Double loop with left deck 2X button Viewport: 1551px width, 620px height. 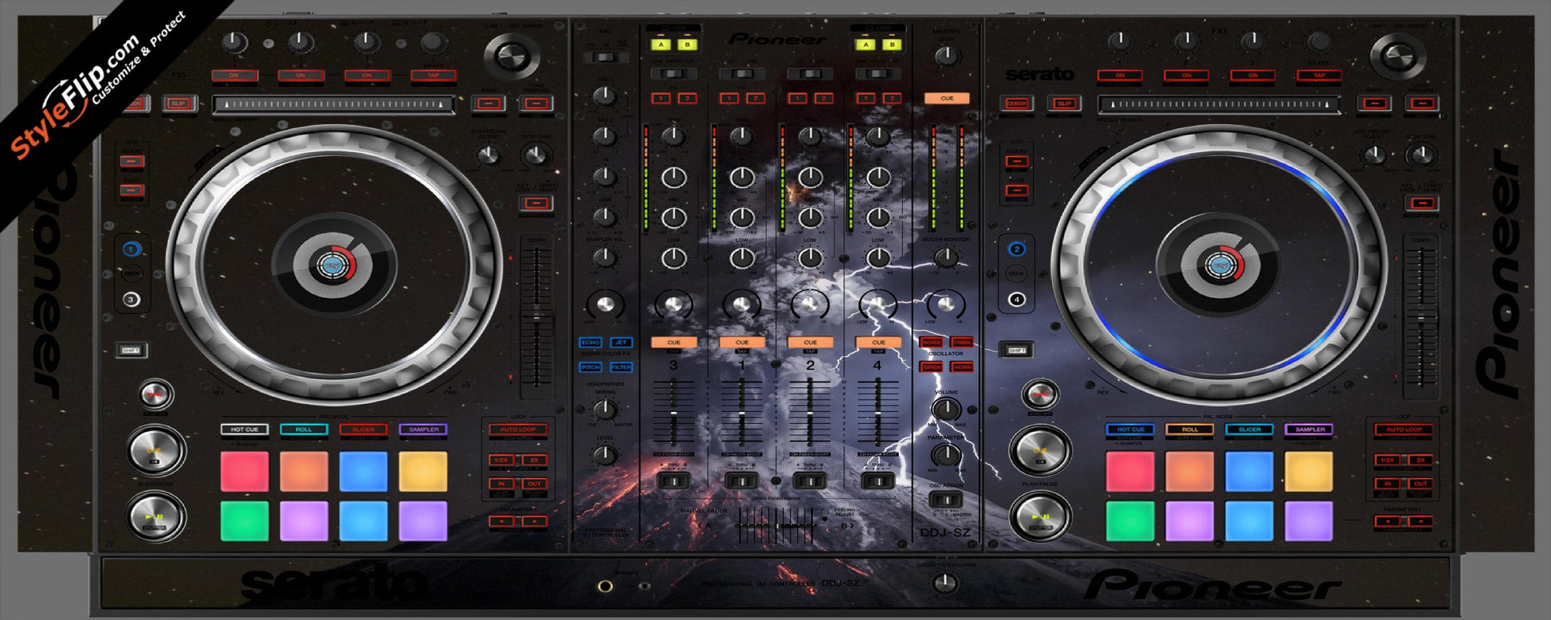pos(534,460)
